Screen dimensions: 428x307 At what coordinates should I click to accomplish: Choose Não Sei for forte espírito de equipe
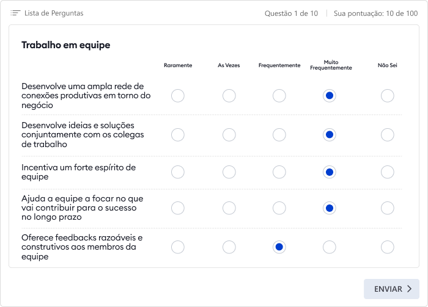point(387,172)
